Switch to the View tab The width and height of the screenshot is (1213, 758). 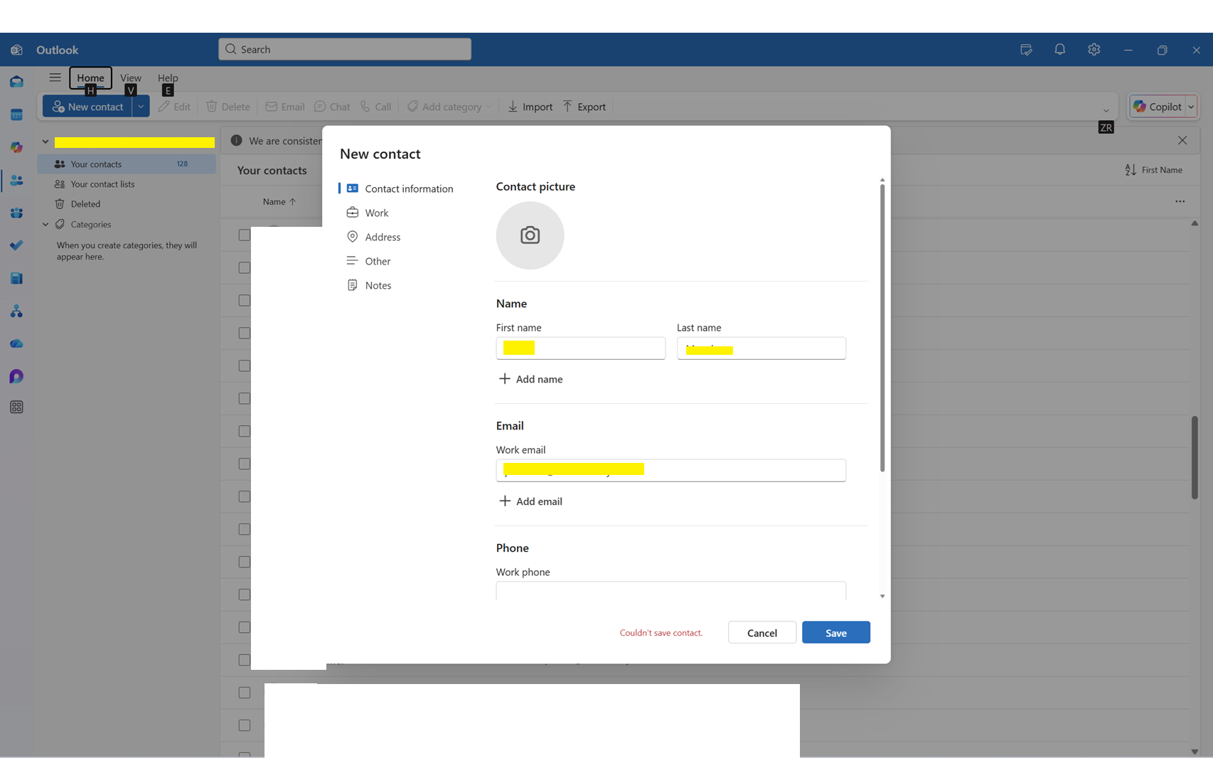tap(131, 78)
